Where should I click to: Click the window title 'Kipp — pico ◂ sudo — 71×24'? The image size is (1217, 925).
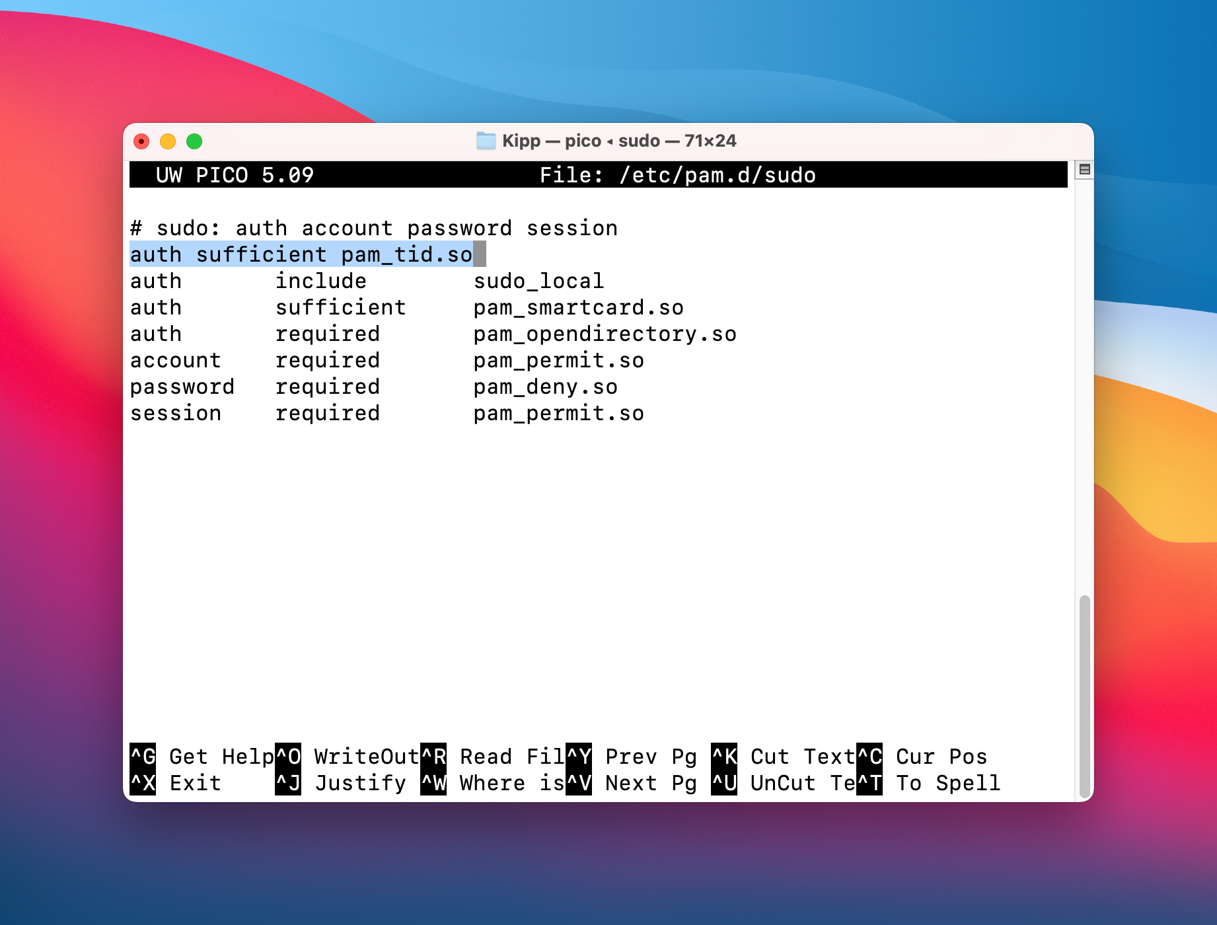[x=619, y=141]
